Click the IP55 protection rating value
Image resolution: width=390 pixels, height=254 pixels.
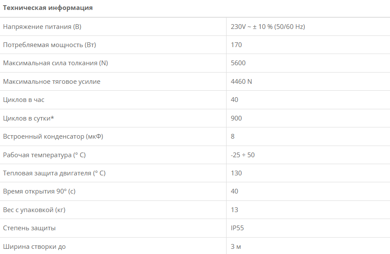coord(237,228)
